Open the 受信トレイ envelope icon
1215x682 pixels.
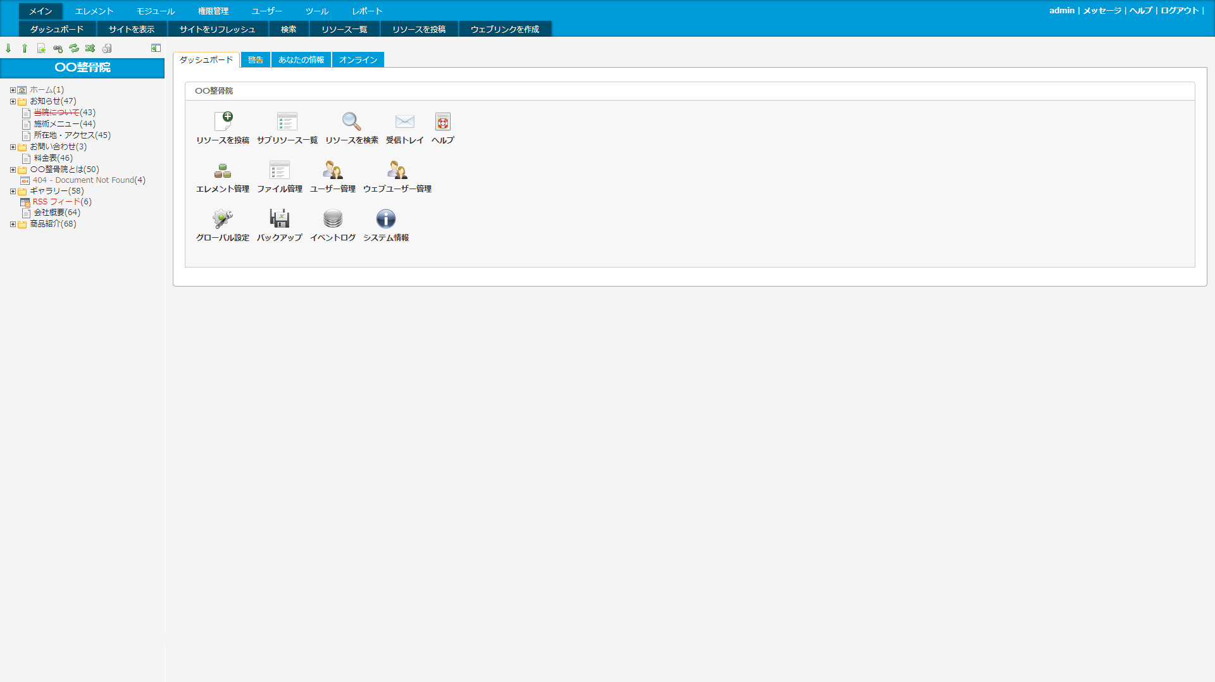click(404, 121)
